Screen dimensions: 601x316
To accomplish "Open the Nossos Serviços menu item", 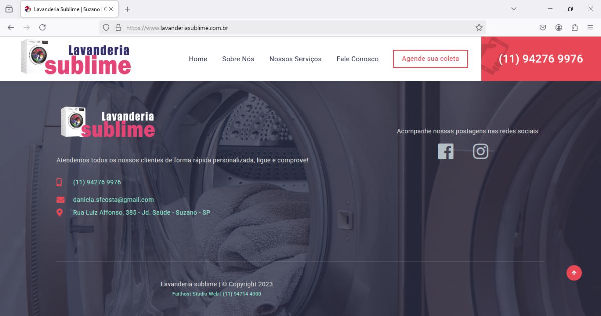I will pyautogui.click(x=295, y=59).
